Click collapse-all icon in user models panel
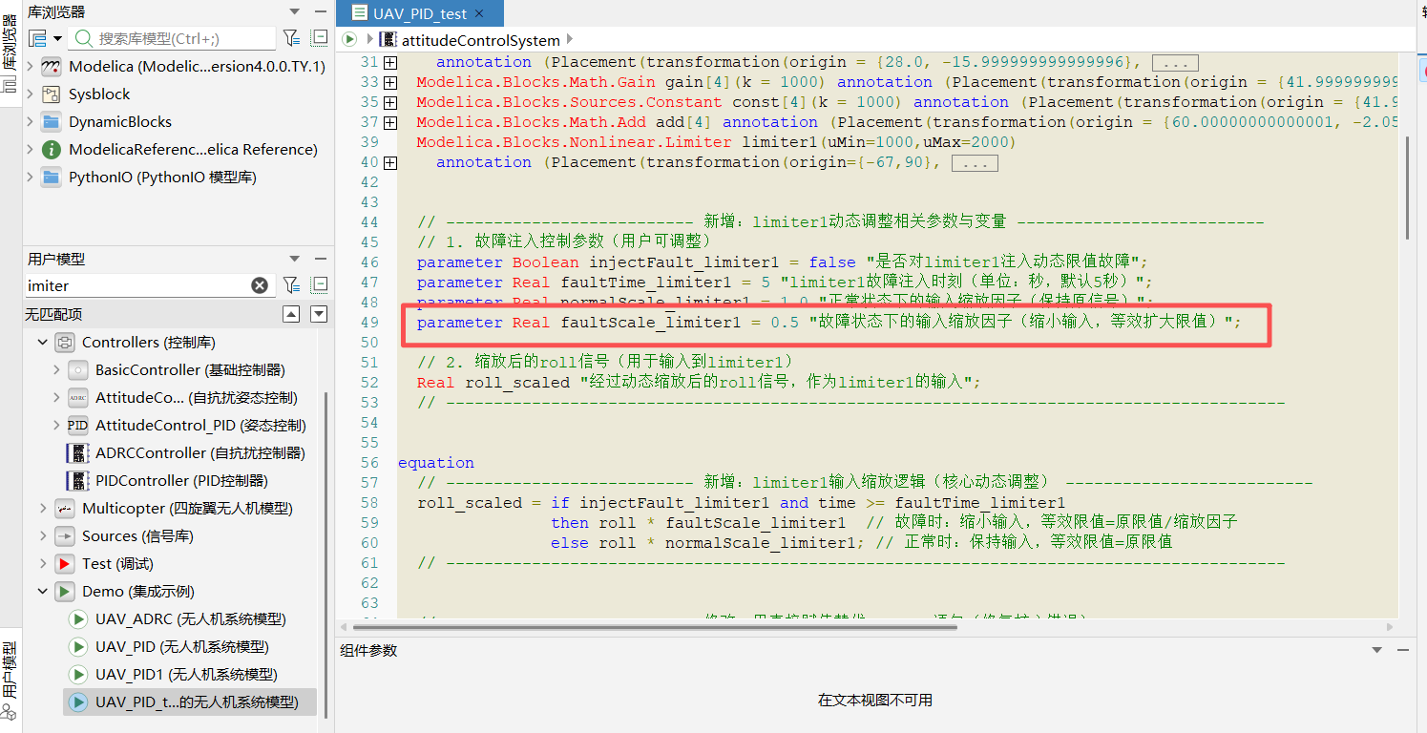 pyautogui.click(x=320, y=284)
